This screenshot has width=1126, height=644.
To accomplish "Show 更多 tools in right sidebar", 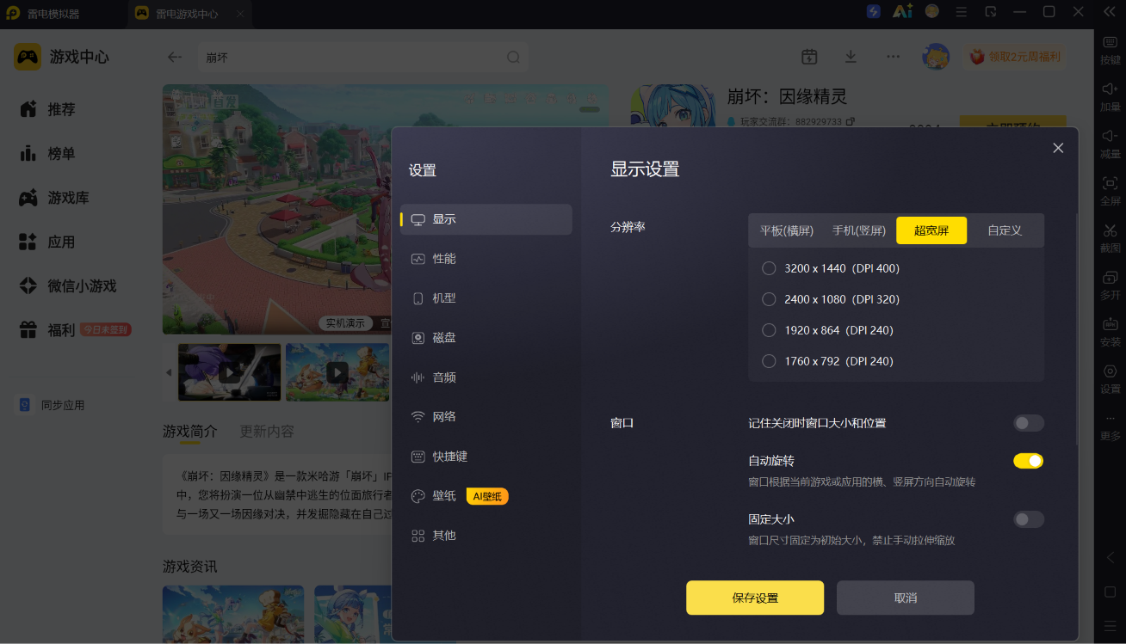I will point(1110,426).
